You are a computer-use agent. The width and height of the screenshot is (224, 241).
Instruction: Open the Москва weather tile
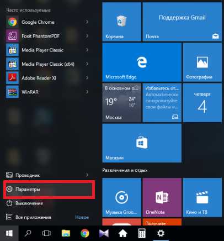point(121,103)
